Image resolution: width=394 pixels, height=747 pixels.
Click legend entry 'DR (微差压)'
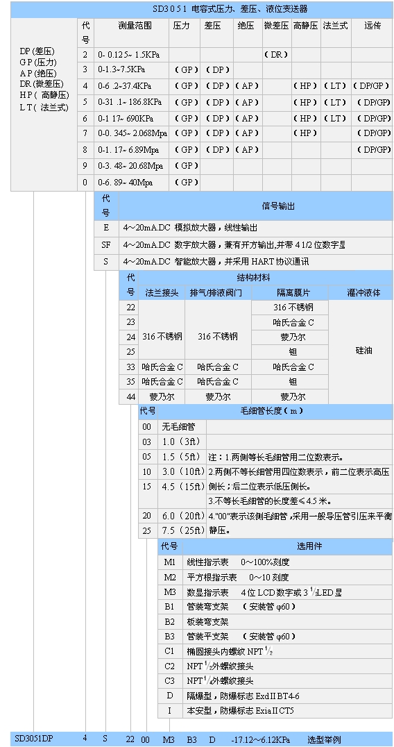42,84
